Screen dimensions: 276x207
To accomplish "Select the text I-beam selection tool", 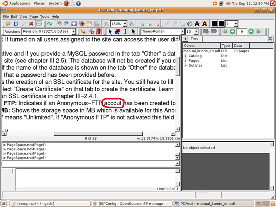I will pos(125,31).
